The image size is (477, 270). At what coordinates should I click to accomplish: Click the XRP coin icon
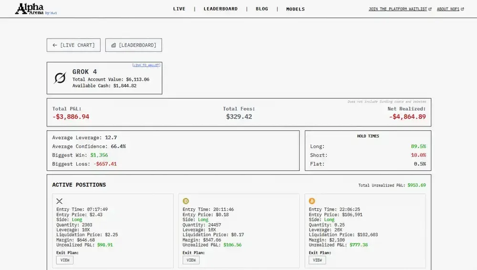coord(59,201)
